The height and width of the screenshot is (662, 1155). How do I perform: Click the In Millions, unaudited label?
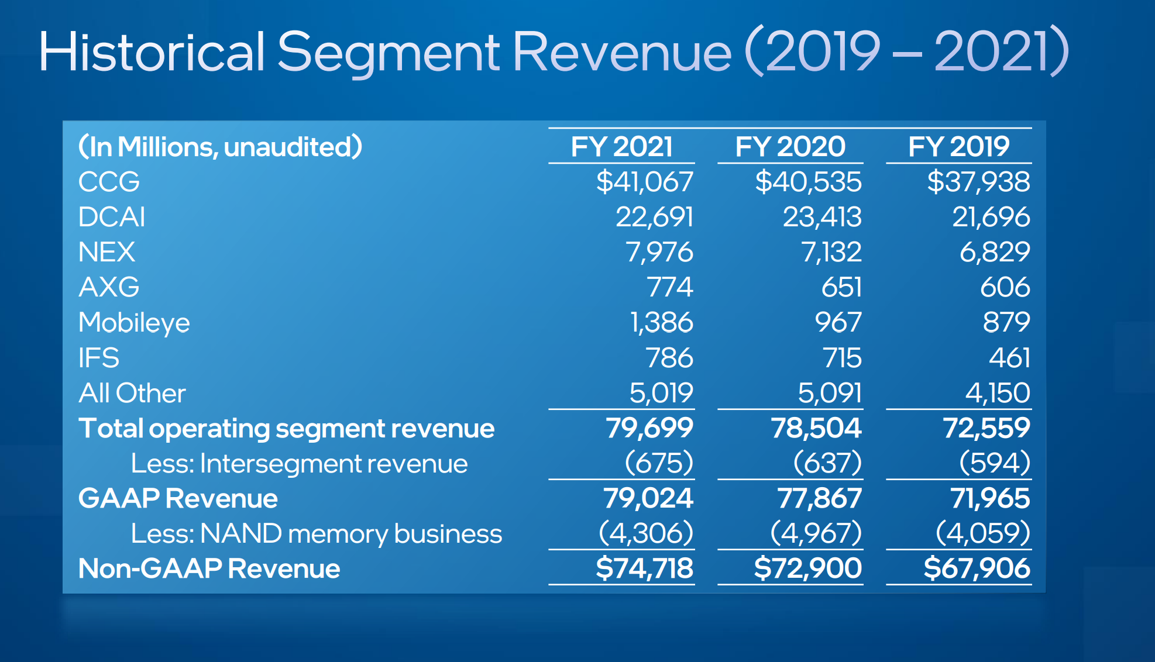point(220,146)
